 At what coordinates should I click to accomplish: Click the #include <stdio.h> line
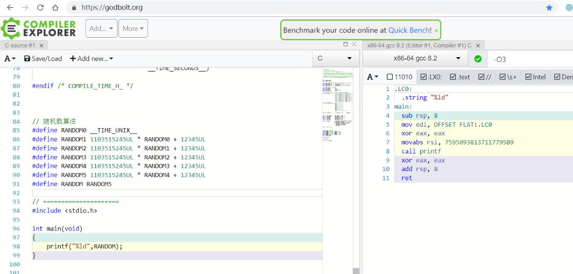point(64,210)
